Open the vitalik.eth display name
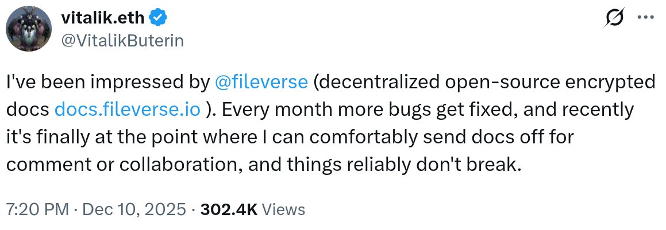The width and height of the screenshot is (666, 230). tap(103, 18)
